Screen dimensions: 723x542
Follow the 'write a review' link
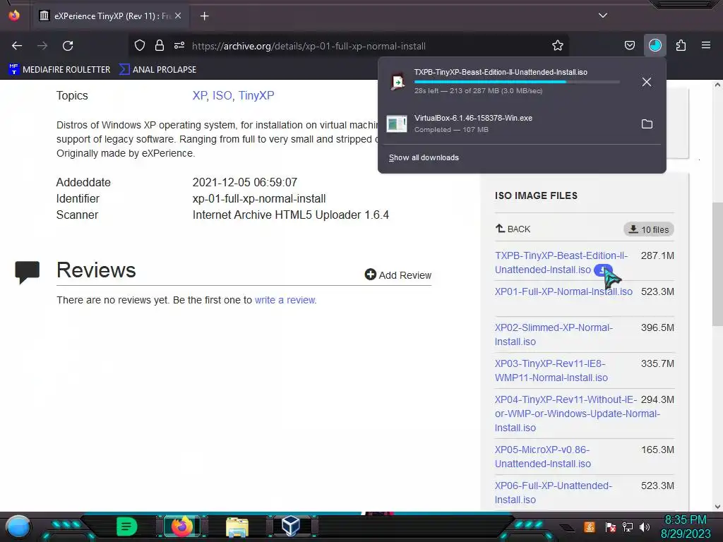285,300
